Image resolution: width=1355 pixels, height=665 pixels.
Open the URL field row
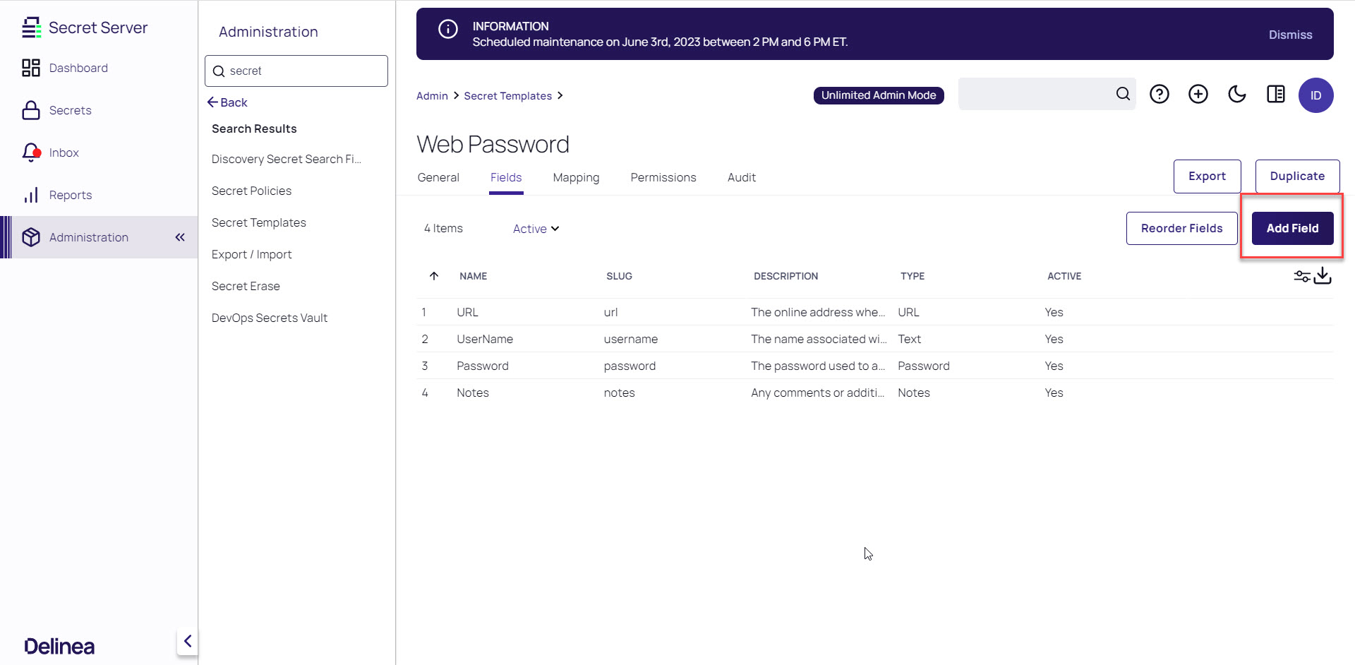(875, 312)
